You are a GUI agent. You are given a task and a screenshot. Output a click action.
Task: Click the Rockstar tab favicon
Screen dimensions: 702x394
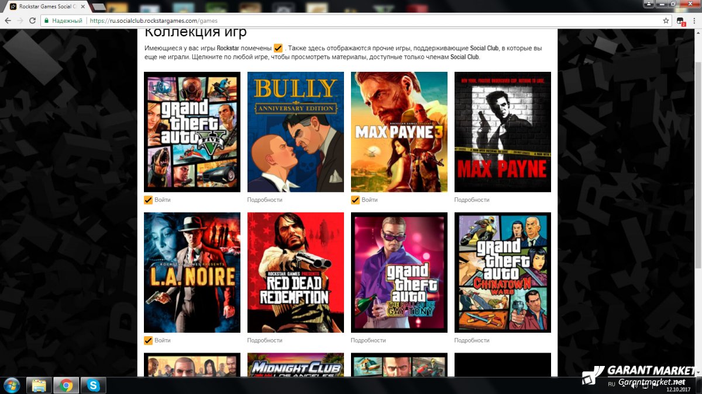[13, 6]
